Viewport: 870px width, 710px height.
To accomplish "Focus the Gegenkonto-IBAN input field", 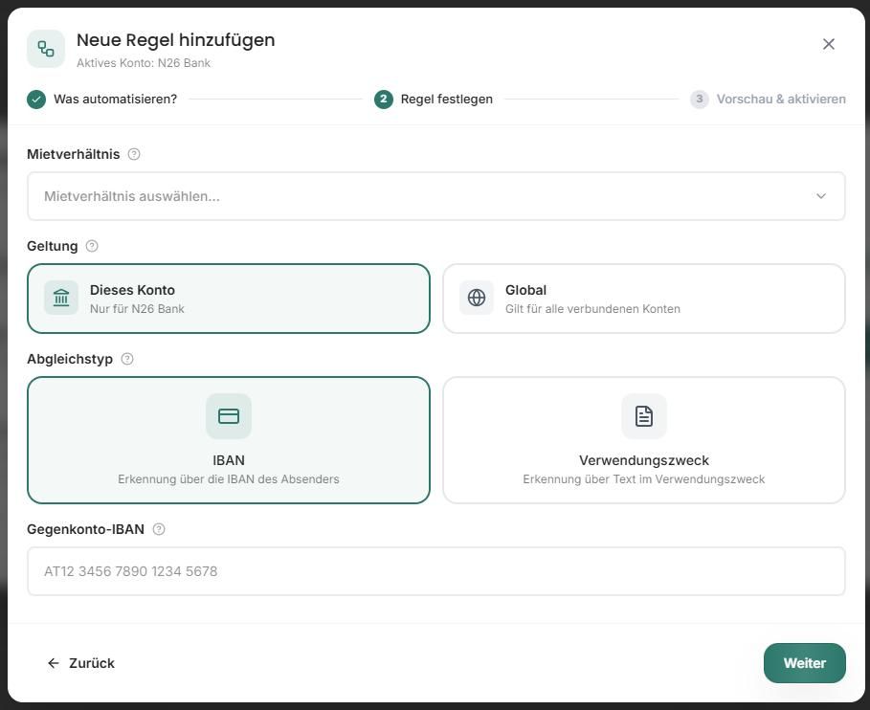I will 436,571.
